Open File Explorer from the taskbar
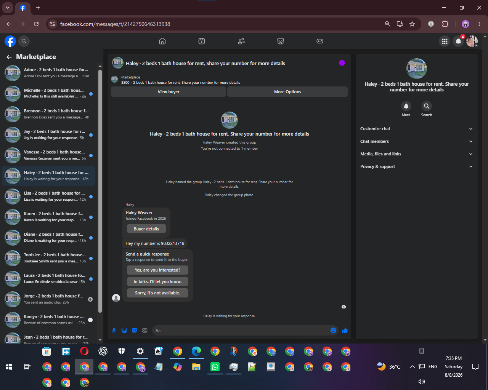This screenshot has width=488, height=390. pos(196,367)
